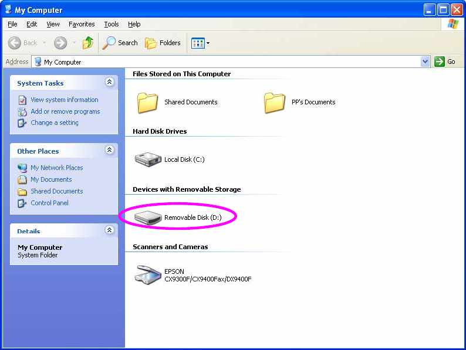Click Change a setting link
The image size is (466, 350).
coord(55,123)
